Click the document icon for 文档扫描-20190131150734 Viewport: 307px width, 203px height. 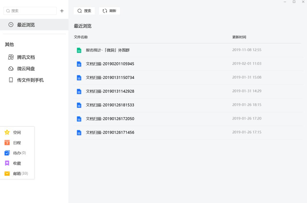pos(79,78)
